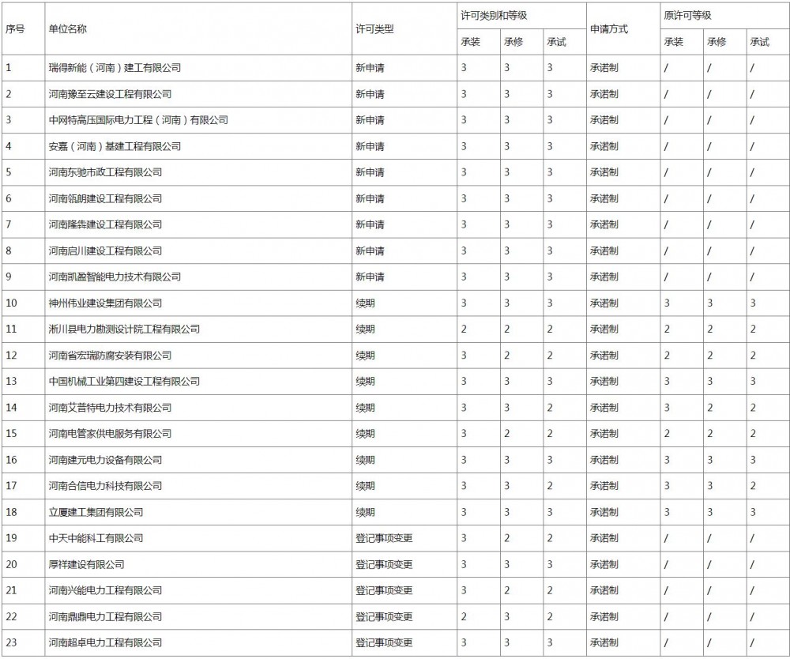Click 淅川县电力勘测设计院工程有限公司 name
Viewport: 790px width, 659px height.
pos(124,329)
